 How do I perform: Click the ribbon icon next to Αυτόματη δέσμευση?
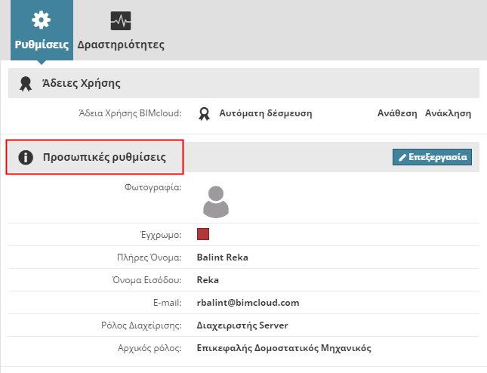pos(203,114)
